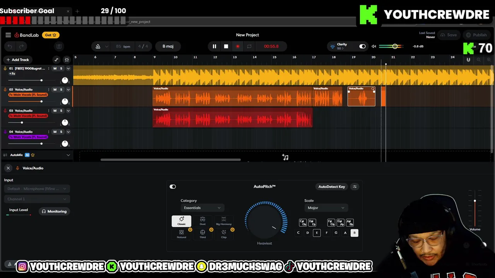Image resolution: width=495 pixels, height=278 pixels.
Task: Mute master output speaker icon
Action: [374, 46]
